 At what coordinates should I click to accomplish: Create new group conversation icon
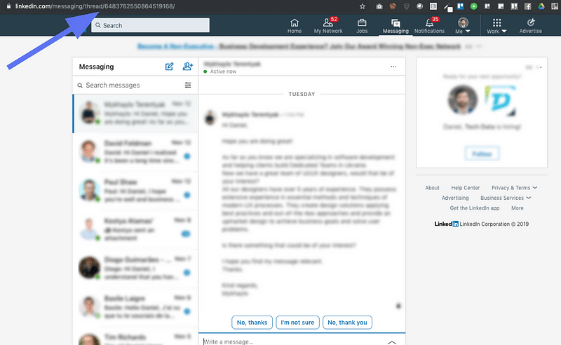tap(188, 67)
